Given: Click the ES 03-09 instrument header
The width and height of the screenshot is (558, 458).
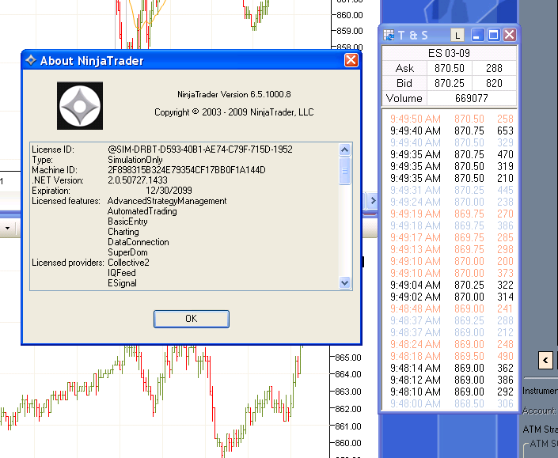Looking at the screenshot, I should [449, 53].
